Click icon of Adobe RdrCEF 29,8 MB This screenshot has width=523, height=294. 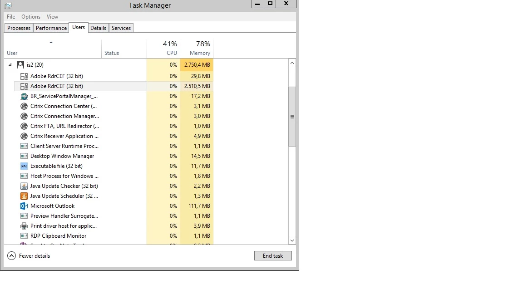[24, 76]
